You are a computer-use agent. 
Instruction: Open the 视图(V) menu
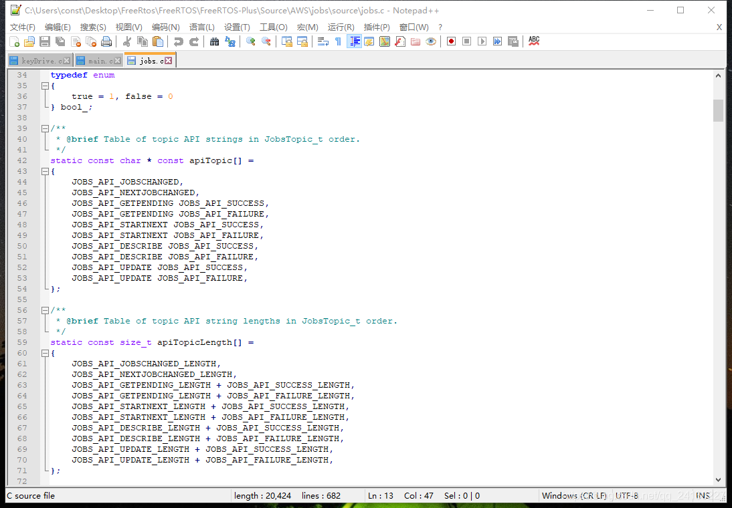coord(129,27)
